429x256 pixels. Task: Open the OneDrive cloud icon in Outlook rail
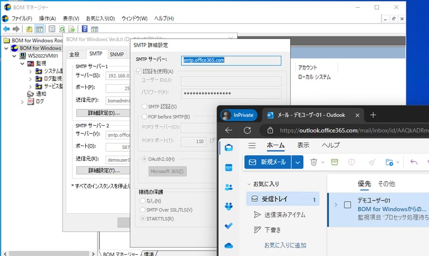[229, 245]
